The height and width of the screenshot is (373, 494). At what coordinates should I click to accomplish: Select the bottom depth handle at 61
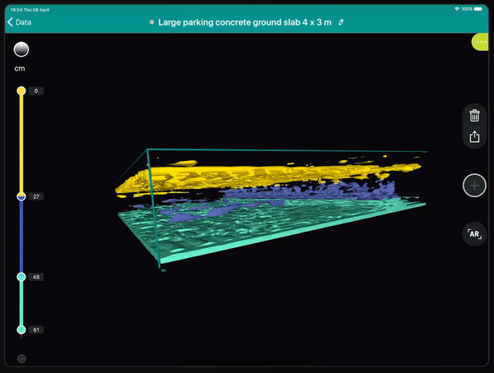pos(21,329)
